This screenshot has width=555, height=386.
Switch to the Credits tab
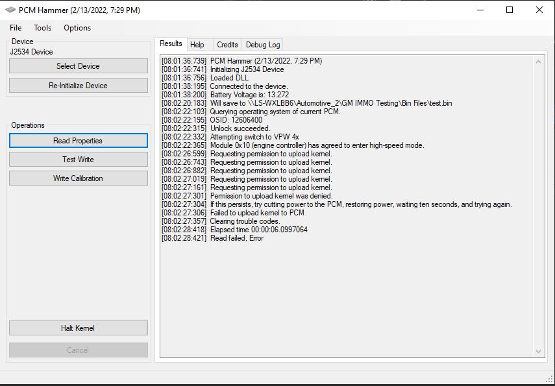[227, 45]
